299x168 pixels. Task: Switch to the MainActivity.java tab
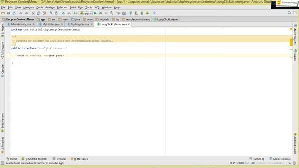21,24
